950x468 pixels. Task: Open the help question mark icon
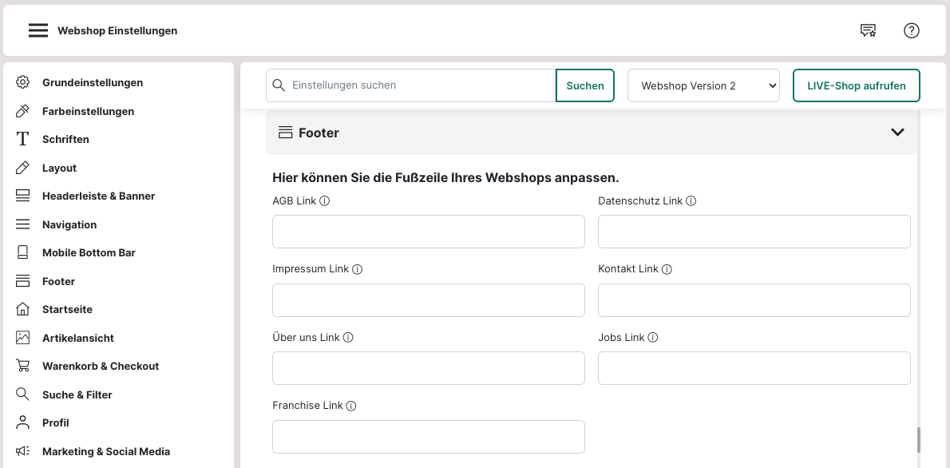pyautogui.click(x=912, y=30)
